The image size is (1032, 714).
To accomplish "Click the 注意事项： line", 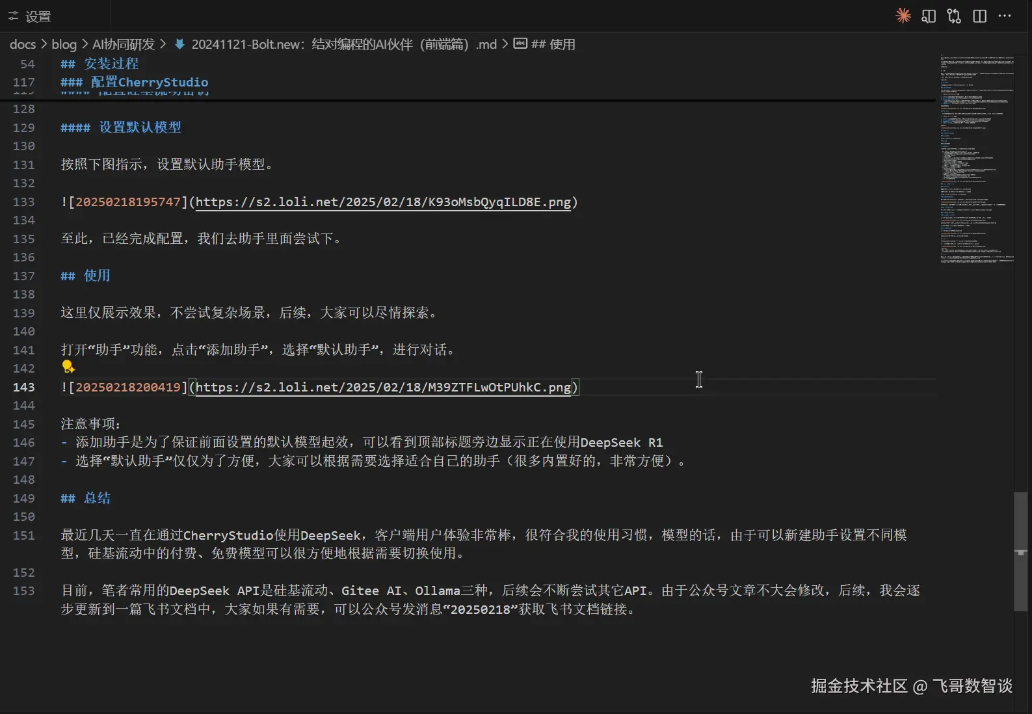I will pyautogui.click(x=91, y=424).
